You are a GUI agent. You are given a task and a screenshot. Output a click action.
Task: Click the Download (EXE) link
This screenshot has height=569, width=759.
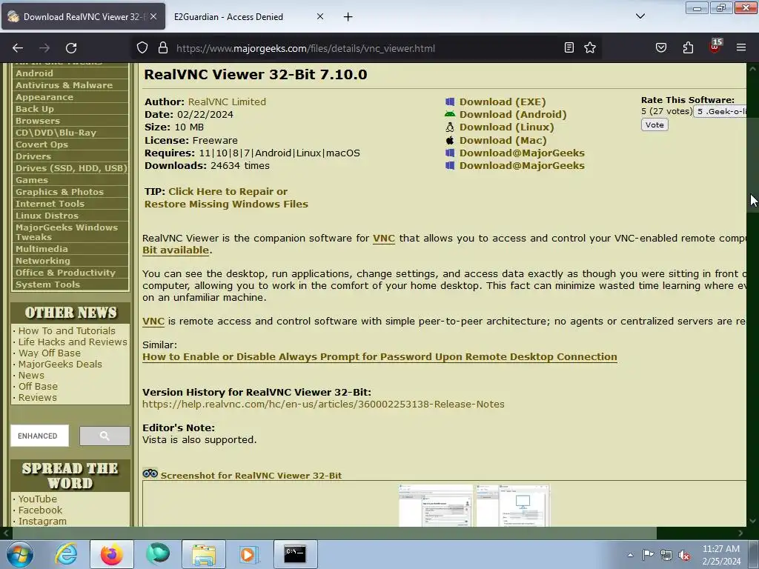503,102
